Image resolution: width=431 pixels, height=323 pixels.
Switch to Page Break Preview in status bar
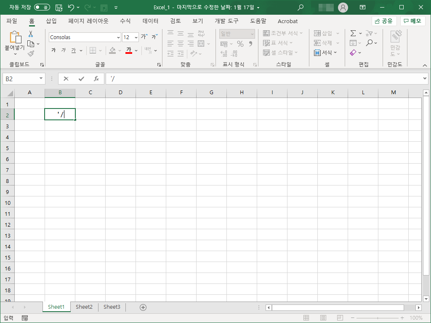tap(340, 318)
